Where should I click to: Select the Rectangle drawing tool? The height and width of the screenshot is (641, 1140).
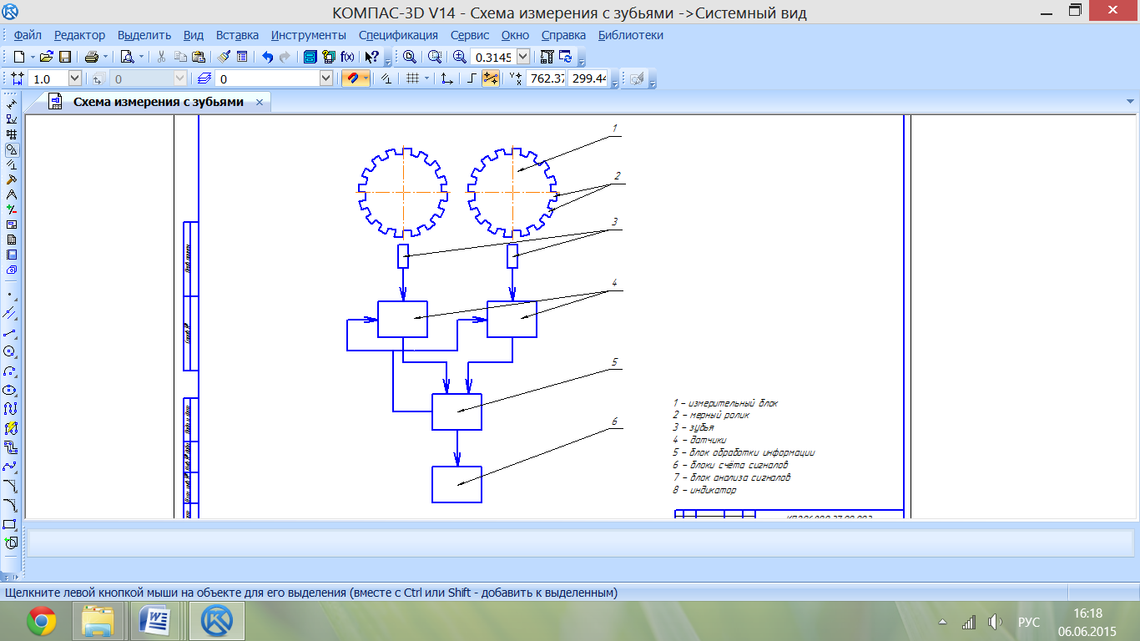pos(11,524)
